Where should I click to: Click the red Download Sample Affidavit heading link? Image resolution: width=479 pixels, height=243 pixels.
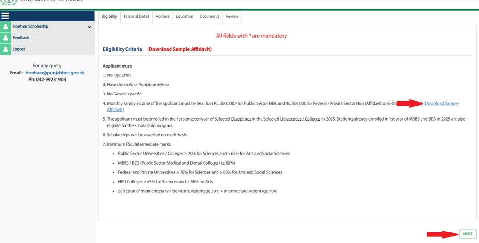179,49
